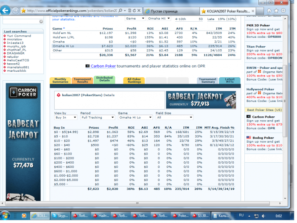Image resolution: width=297 pixels, height=223 pixels.
Task: Open the Tournament Summary tab
Action: coord(208,80)
